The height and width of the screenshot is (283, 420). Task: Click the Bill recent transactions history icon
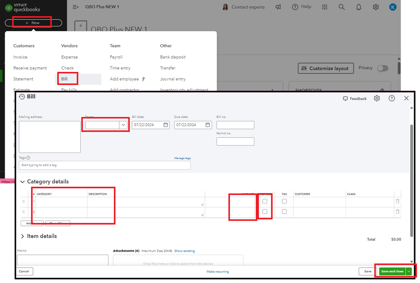(22, 97)
